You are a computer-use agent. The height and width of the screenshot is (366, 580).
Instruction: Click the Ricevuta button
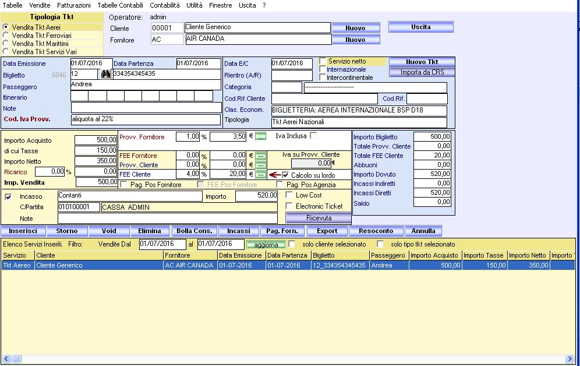coord(319,218)
